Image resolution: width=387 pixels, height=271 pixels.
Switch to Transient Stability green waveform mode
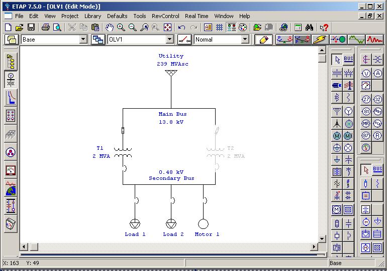(x=357, y=40)
